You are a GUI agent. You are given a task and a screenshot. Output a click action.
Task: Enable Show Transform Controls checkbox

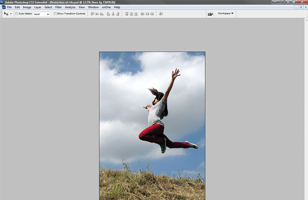(55, 13)
